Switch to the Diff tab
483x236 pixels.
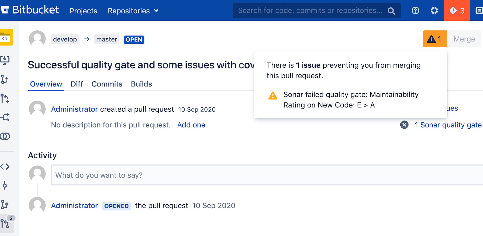click(x=77, y=84)
